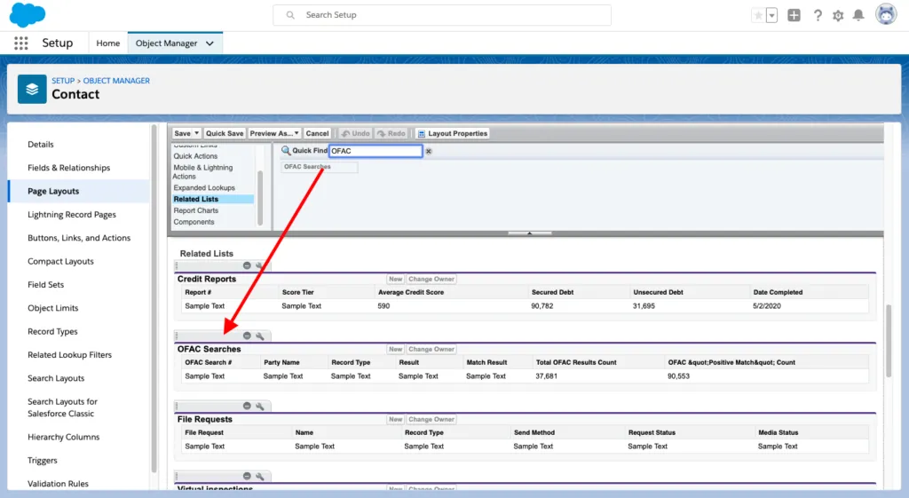Collapse the palette using the handle arrow

point(529,233)
